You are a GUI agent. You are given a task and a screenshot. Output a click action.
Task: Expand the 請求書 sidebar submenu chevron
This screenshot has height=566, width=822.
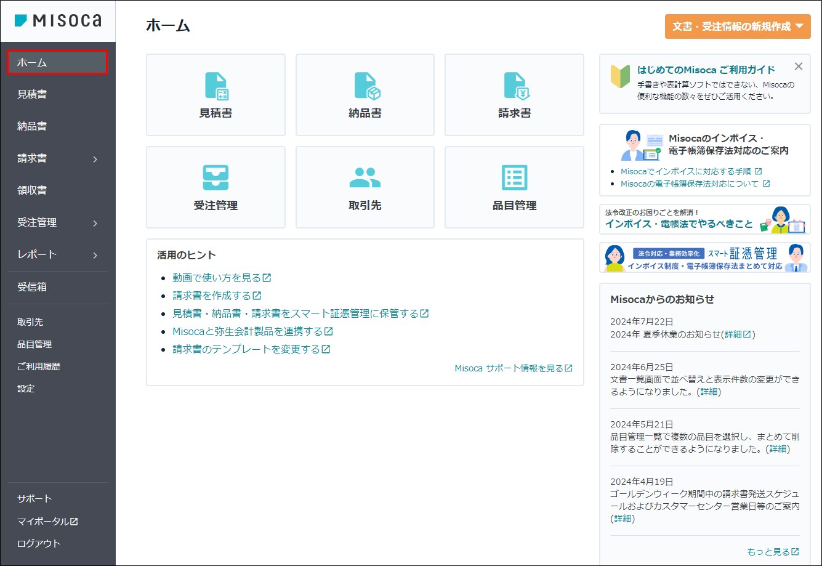pos(95,159)
